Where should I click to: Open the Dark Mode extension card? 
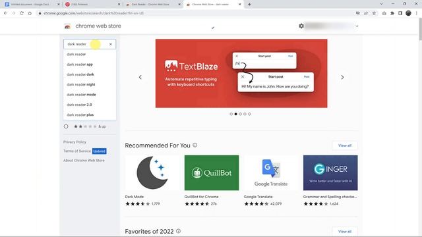tap(152, 180)
